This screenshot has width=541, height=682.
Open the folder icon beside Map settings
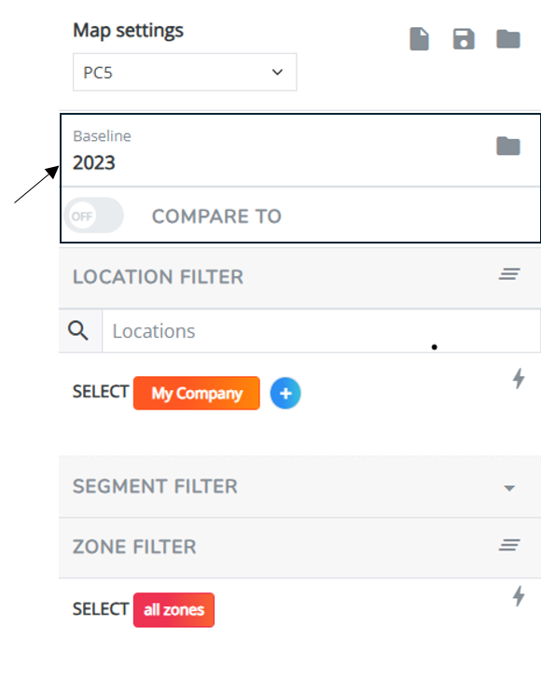tap(508, 39)
